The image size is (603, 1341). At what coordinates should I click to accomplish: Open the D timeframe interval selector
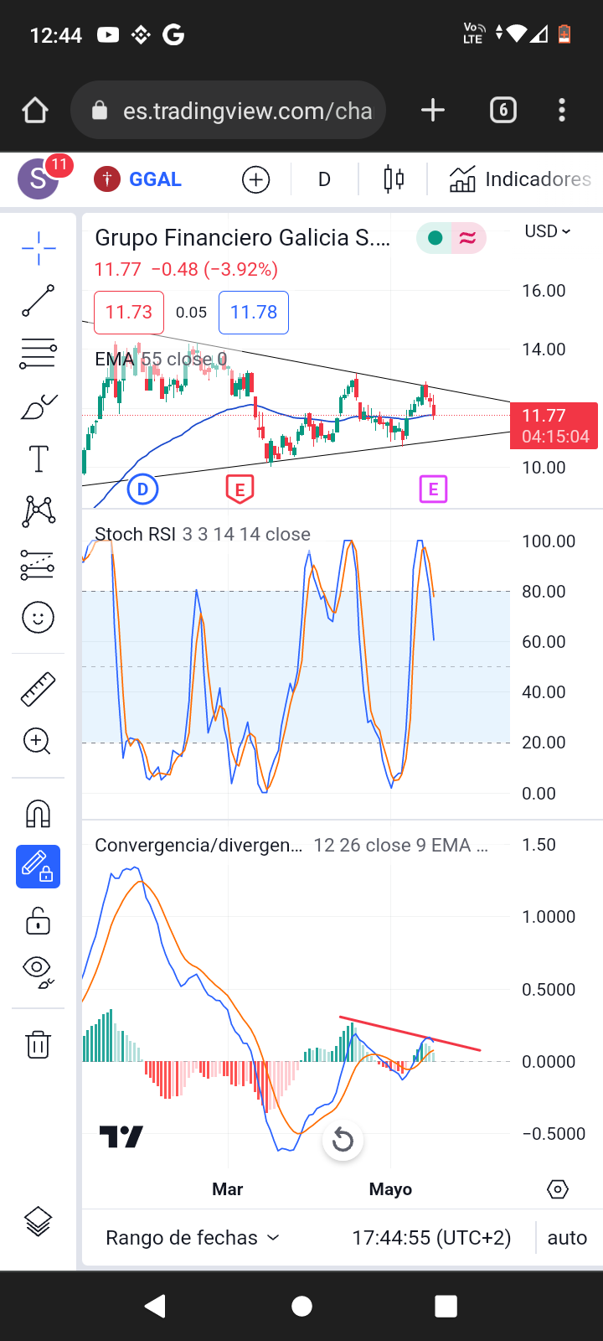point(324,179)
